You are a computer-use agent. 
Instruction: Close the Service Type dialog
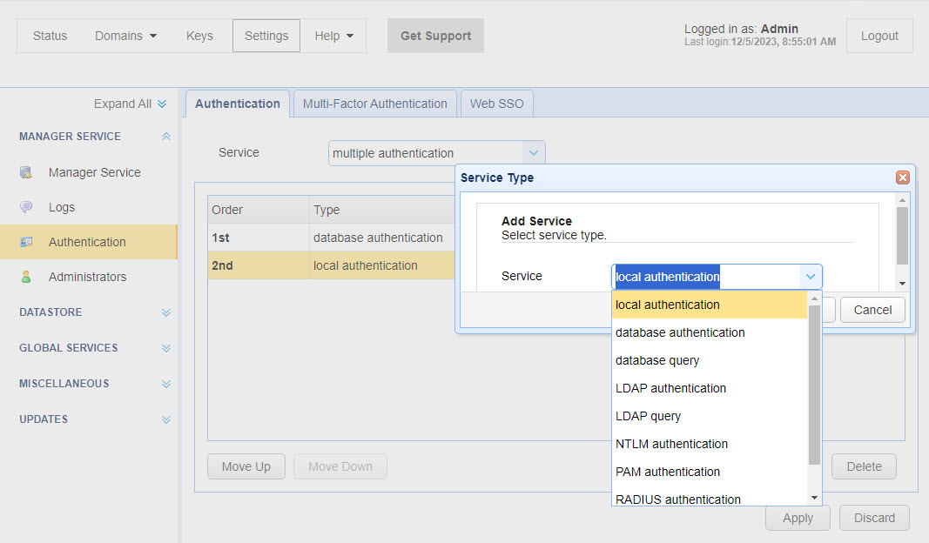point(903,178)
